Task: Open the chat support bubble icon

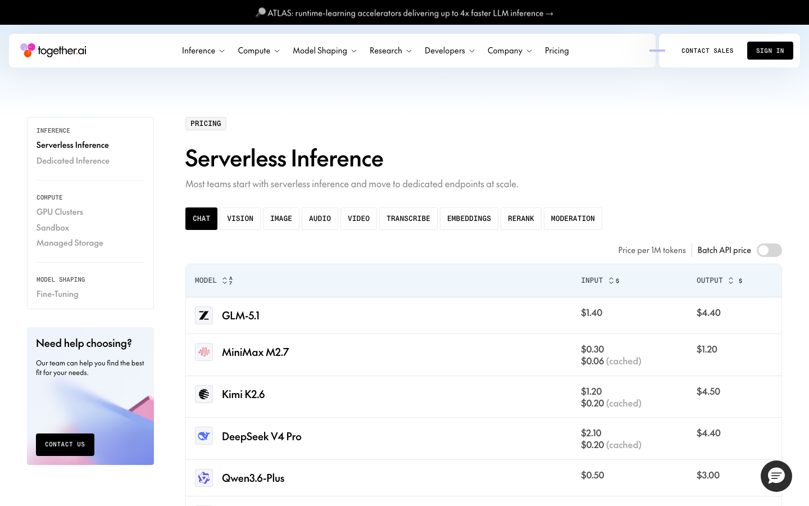Action: coord(776,476)
